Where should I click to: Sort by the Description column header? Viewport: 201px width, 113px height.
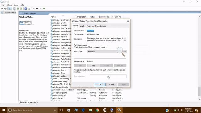pyautogui.click(x=82, y=17)
